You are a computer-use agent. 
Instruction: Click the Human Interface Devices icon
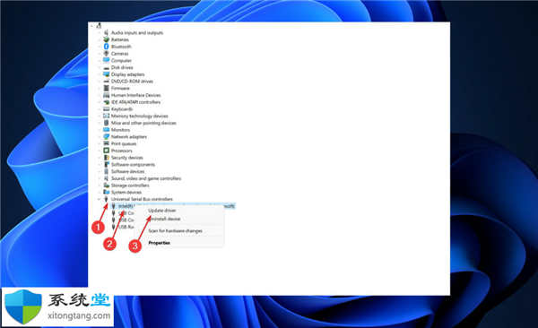[107, 95]
